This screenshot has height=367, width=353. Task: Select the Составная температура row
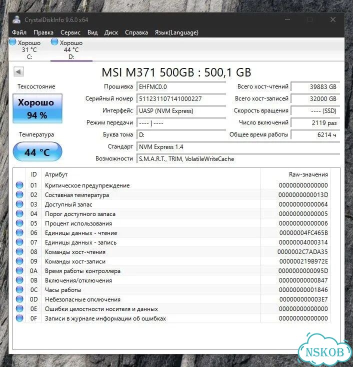[x=172, y=194]
